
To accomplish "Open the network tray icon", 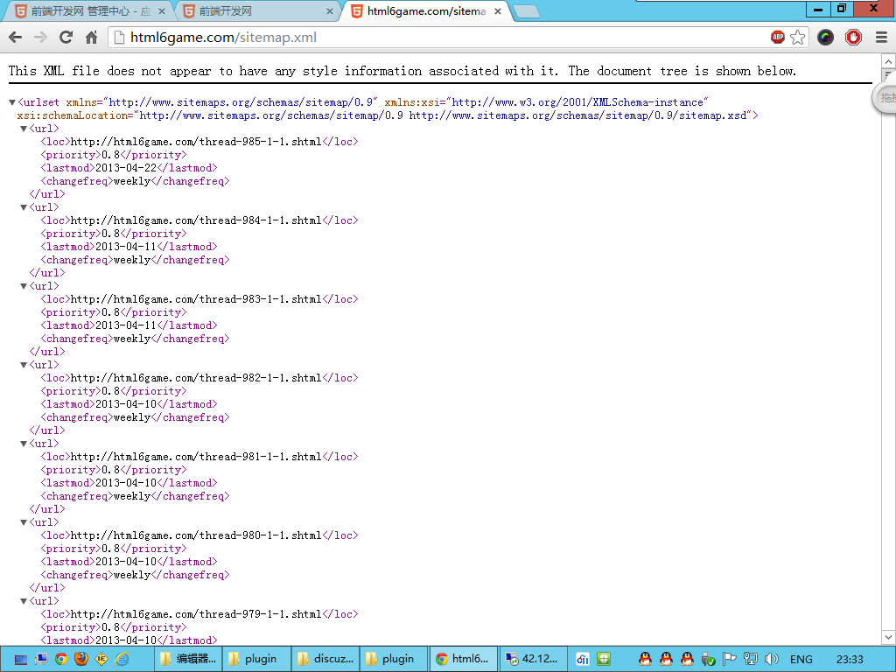I will (x=750, y=660).
